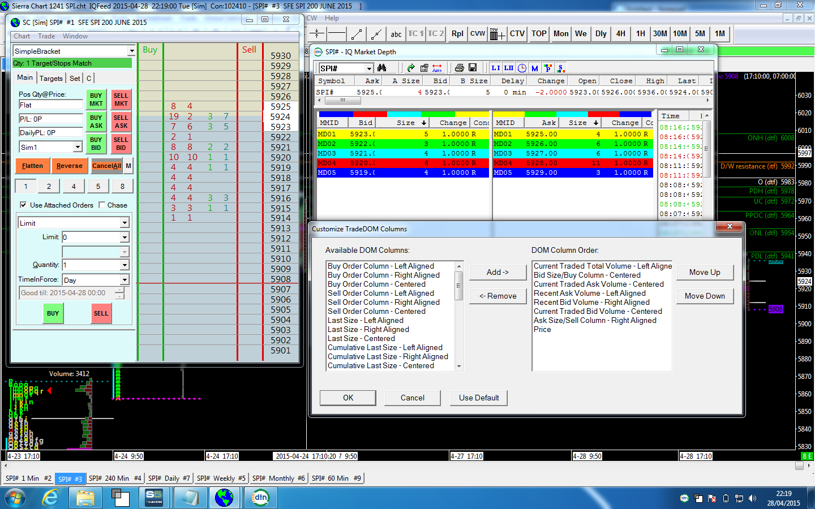Toggle Use Attached Orders checkbox
815x509 pixels.
point(23,205)
